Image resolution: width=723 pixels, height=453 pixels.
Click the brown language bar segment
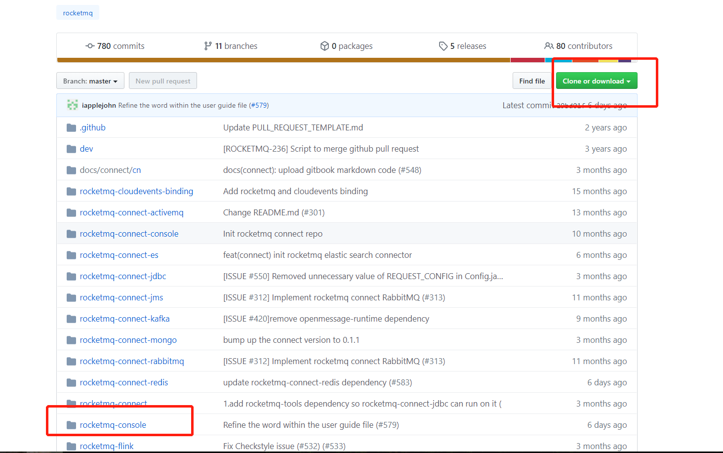(x=283, y=60)
